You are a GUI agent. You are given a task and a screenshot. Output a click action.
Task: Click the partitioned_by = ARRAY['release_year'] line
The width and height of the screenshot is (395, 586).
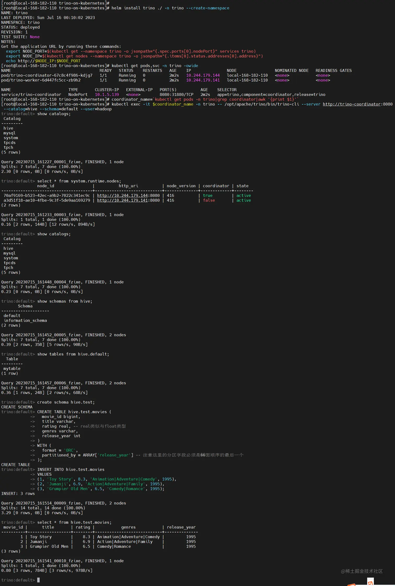(x=88, y=455)
